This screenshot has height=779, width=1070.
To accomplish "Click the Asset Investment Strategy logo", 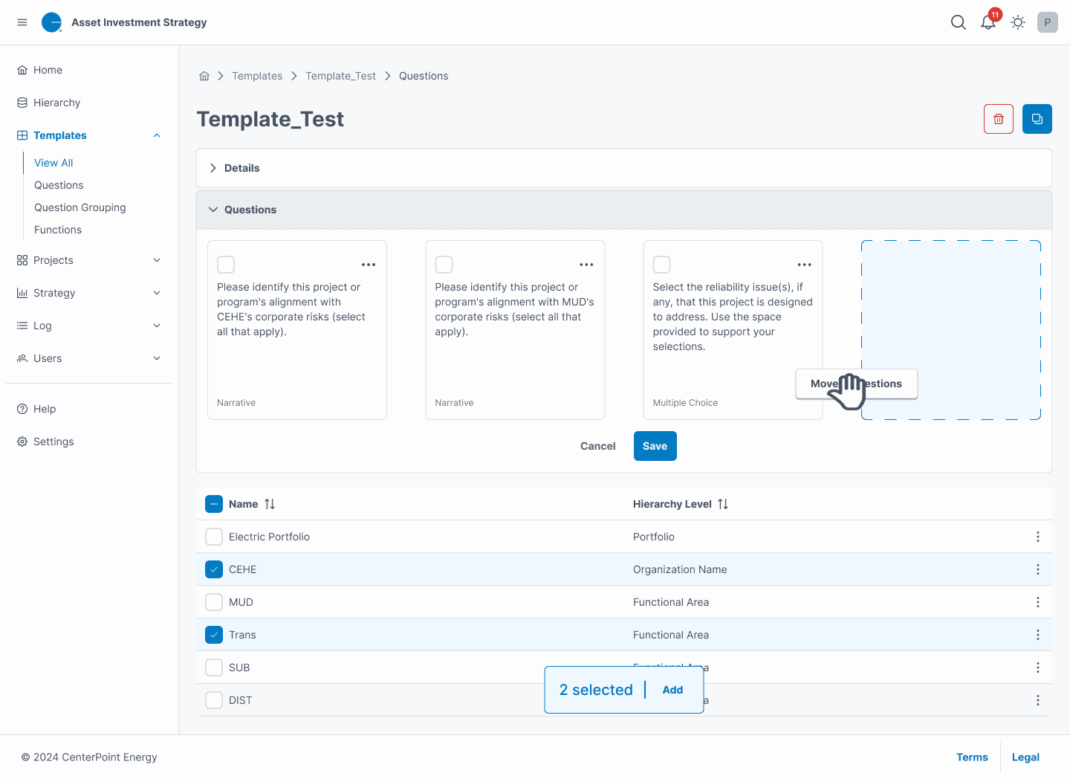I will pyautogui.click(x=52, y=22).
